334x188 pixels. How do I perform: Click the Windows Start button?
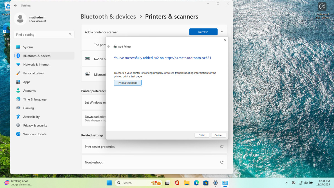109,183
